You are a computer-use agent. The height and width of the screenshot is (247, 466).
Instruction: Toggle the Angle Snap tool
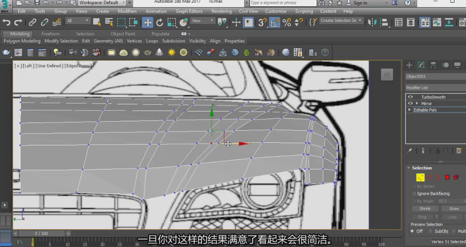275,22
